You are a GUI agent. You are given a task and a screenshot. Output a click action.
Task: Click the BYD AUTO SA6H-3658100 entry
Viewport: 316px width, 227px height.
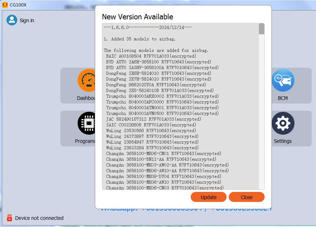pyautogui.click(x=159, y=62)
